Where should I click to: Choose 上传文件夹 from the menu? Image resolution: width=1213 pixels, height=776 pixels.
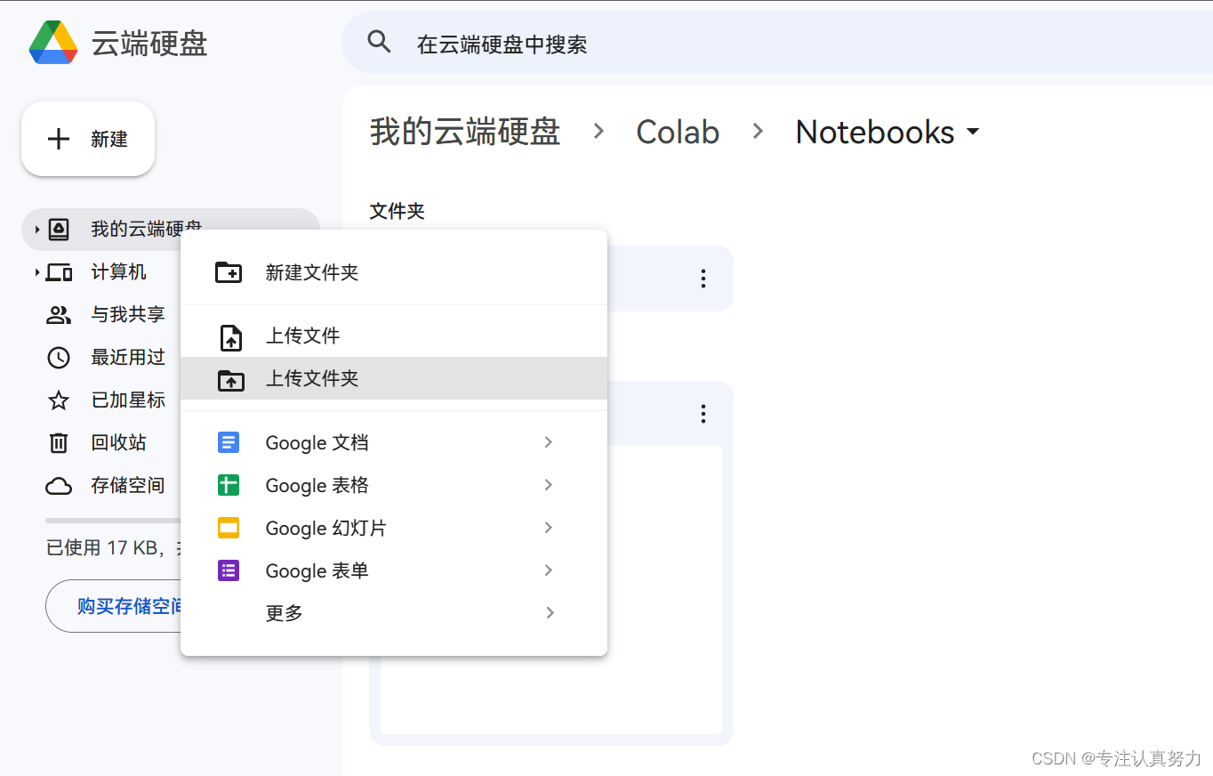coord(394,378)
